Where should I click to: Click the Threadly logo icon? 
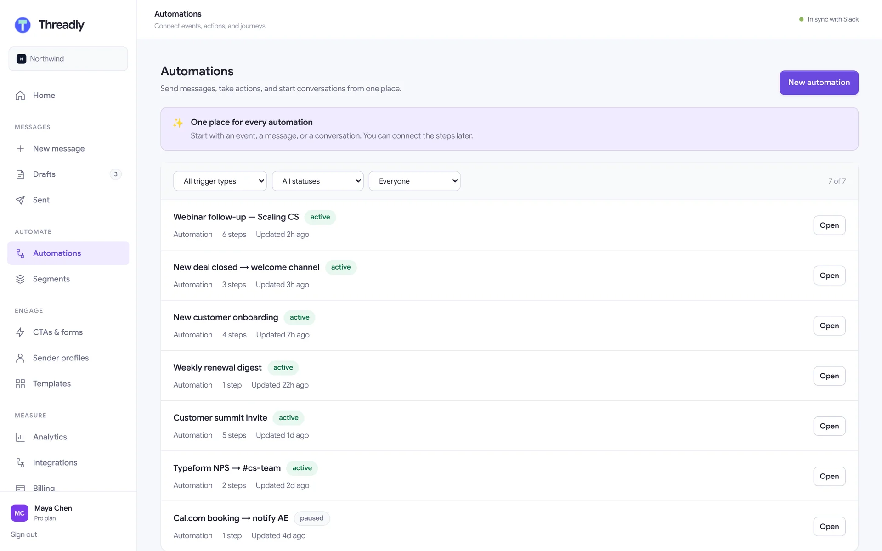click(x=23, y=25)
